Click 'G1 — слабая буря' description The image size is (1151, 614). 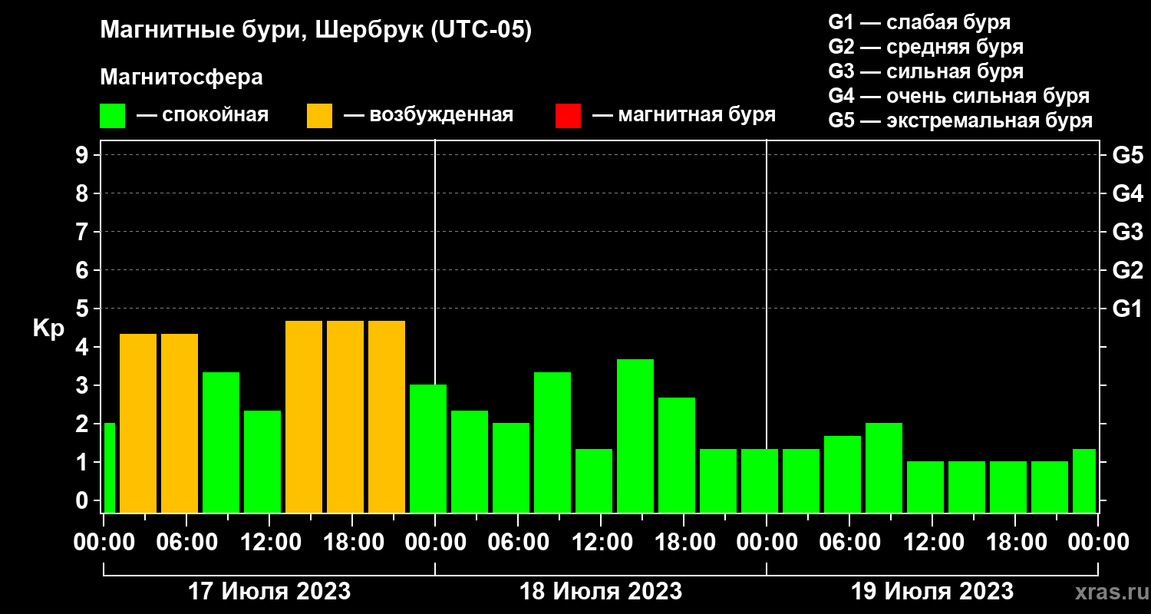pos(919,21)
